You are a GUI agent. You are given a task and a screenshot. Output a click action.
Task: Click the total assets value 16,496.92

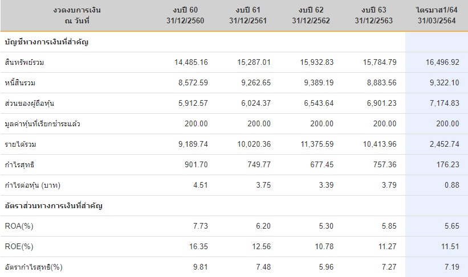pos(439,63)
